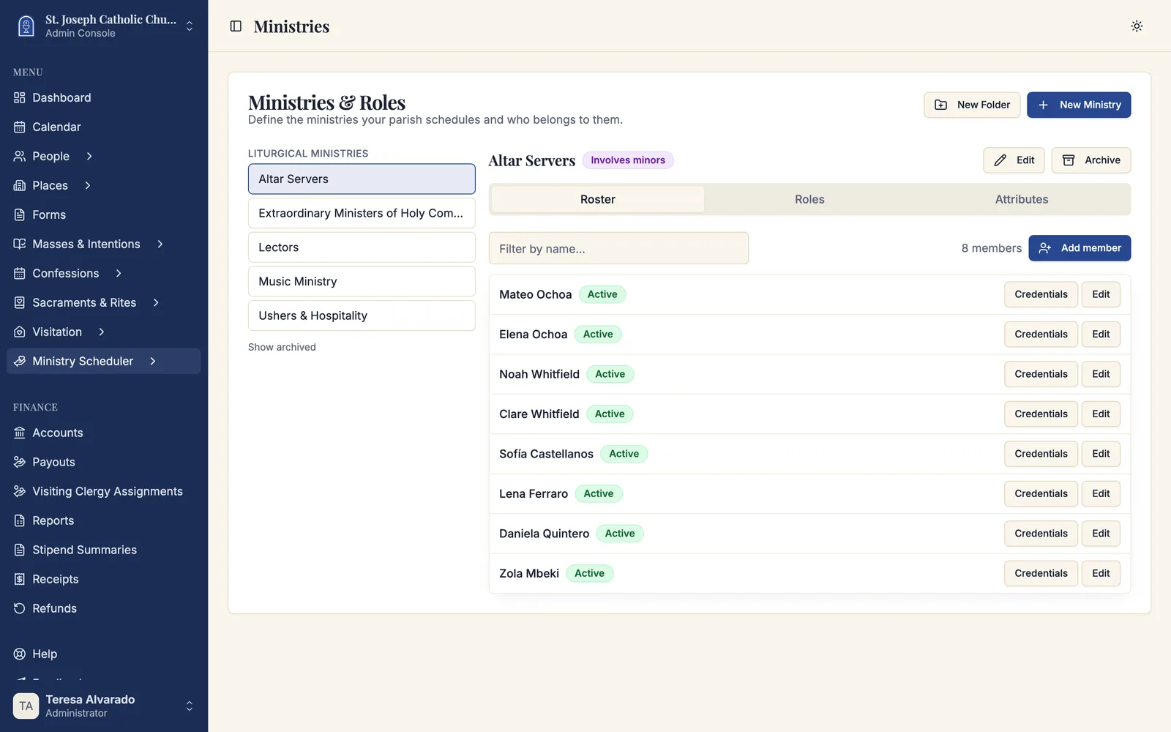Image resolution: width=1171 pixels, height=732 pixels.
Task: Click the TA user avatar
Action: pos(26,706)
